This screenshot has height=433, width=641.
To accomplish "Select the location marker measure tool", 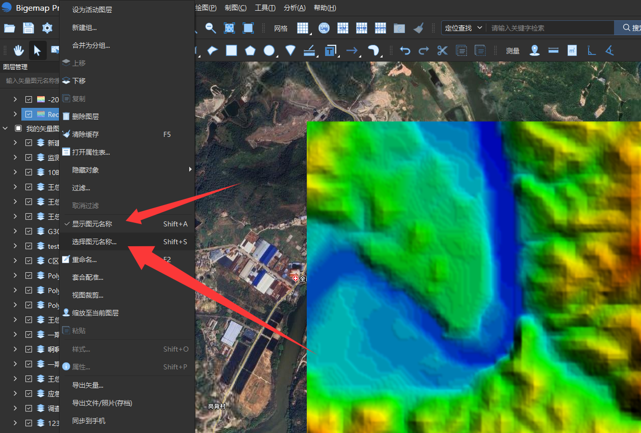I will [534, 50].
